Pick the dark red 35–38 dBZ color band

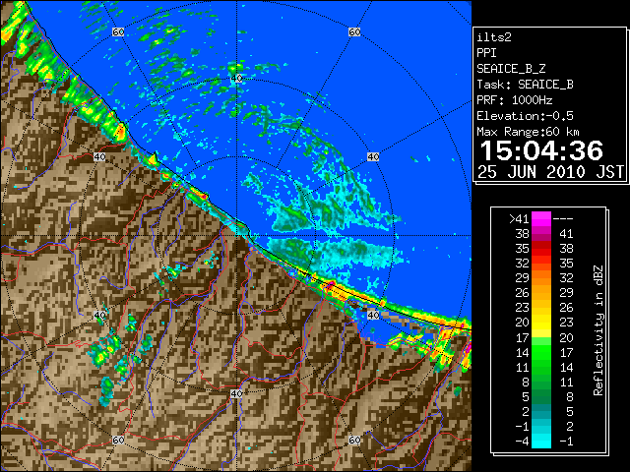(541, 249)
